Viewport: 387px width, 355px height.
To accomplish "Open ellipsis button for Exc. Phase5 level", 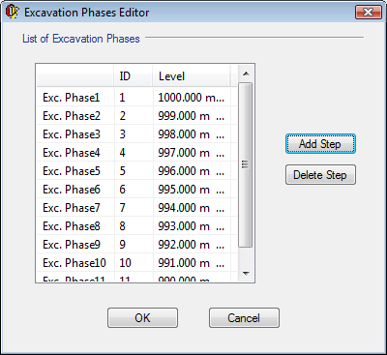I will tap(220, 171).
